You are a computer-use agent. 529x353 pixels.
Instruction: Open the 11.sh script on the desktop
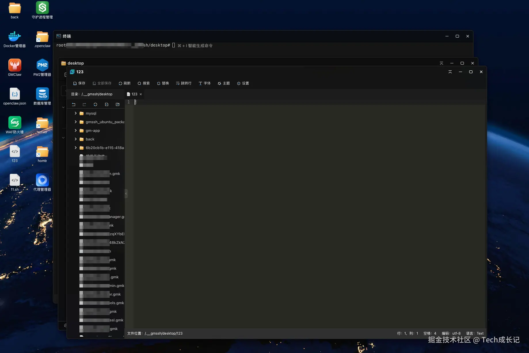15,183
